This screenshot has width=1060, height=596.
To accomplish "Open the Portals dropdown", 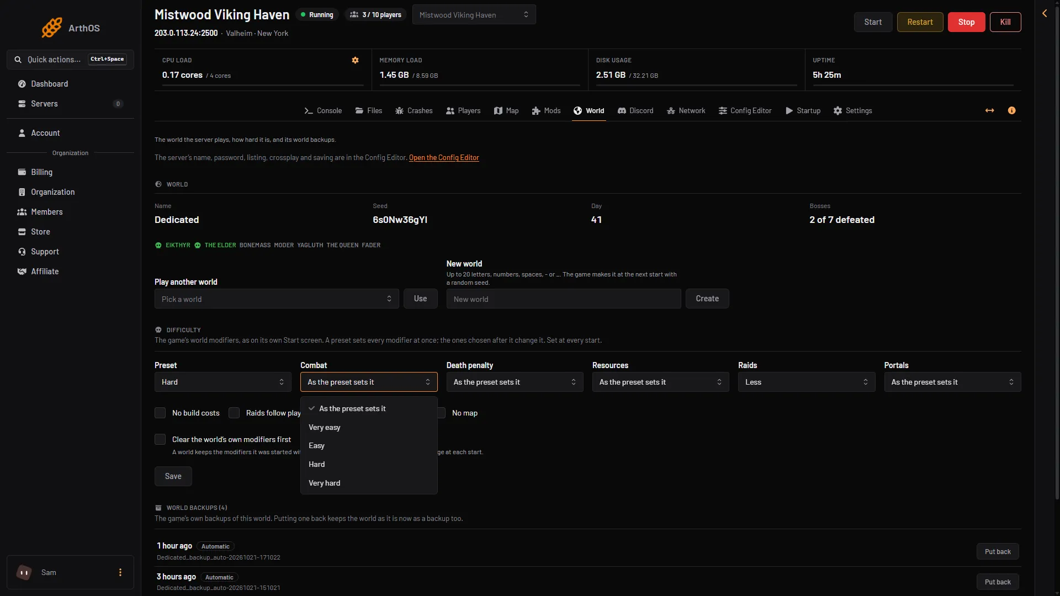I will (952, 382).
